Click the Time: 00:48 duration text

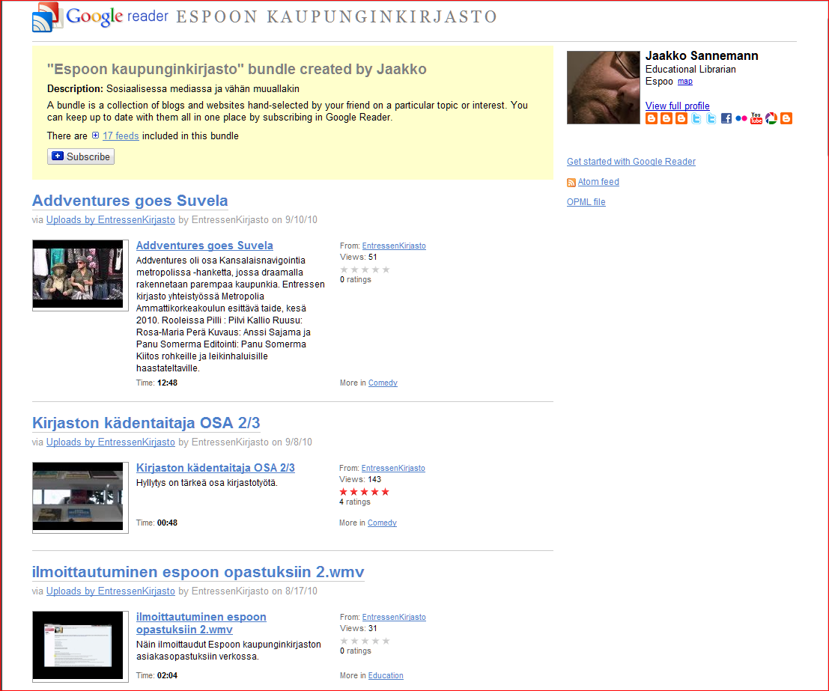(157, 523)
